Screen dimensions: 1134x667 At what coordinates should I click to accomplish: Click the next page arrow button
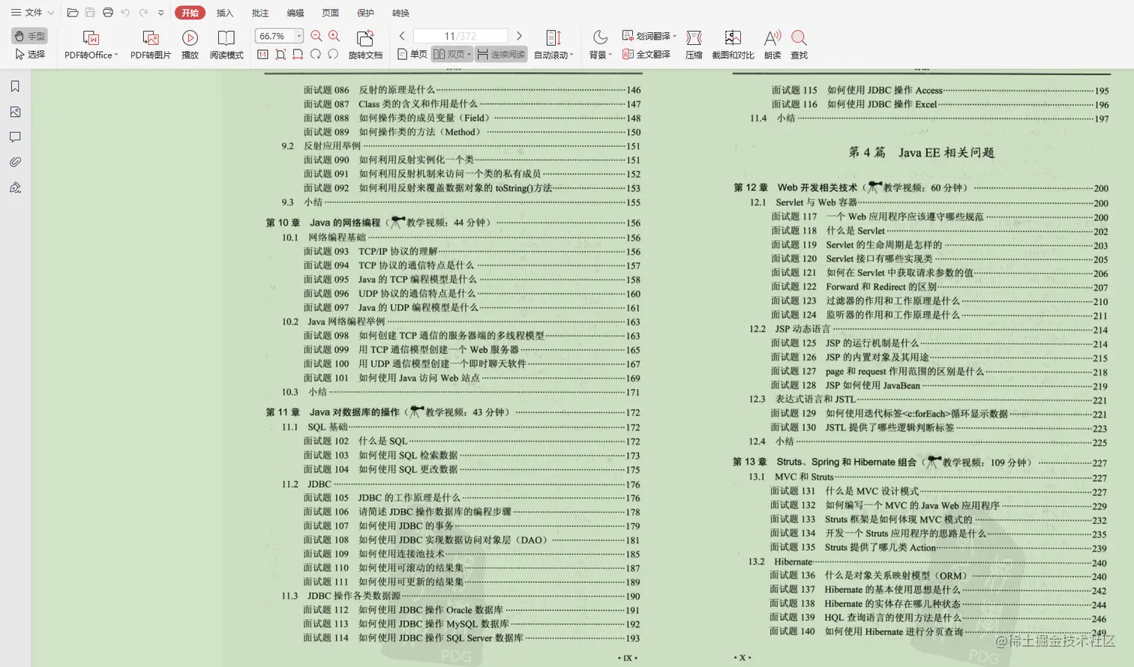point(519,35)
